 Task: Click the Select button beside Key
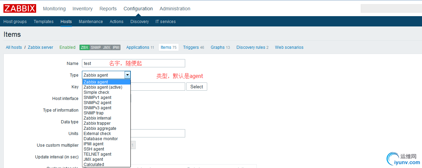(x=197, y=87)
